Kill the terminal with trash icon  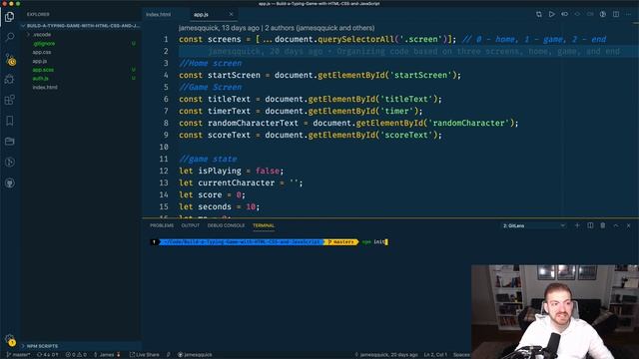603,225
